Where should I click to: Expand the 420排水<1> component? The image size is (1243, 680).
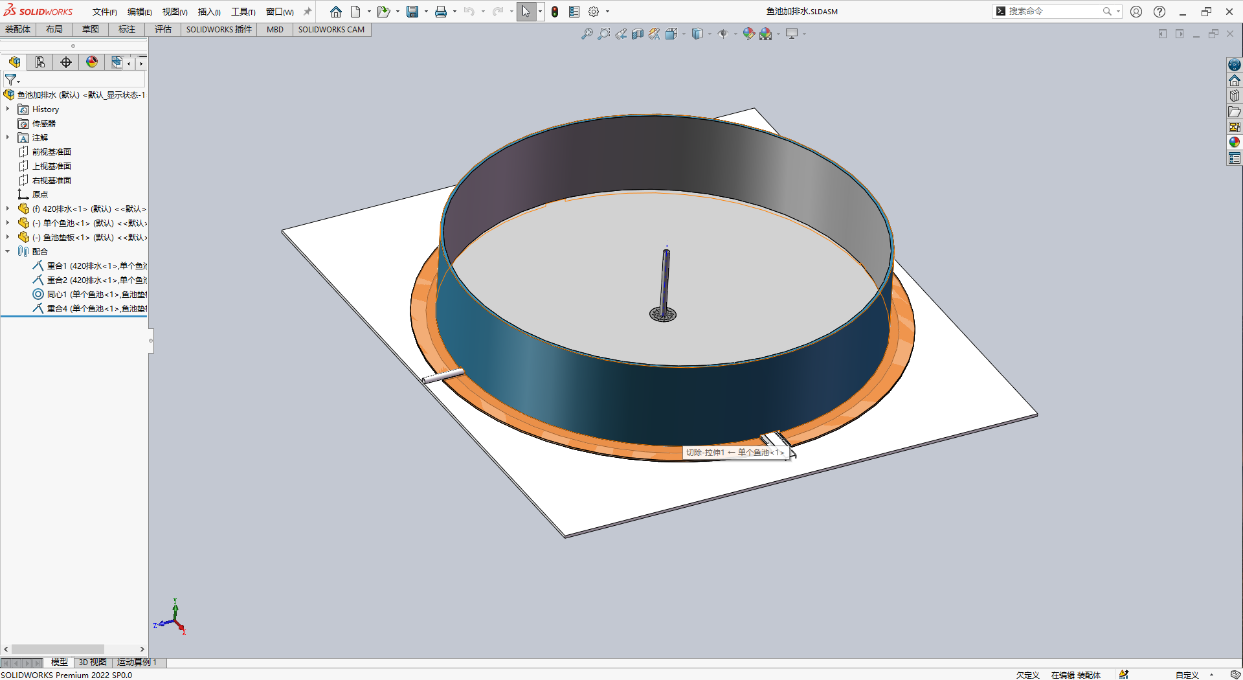[8, 209]
